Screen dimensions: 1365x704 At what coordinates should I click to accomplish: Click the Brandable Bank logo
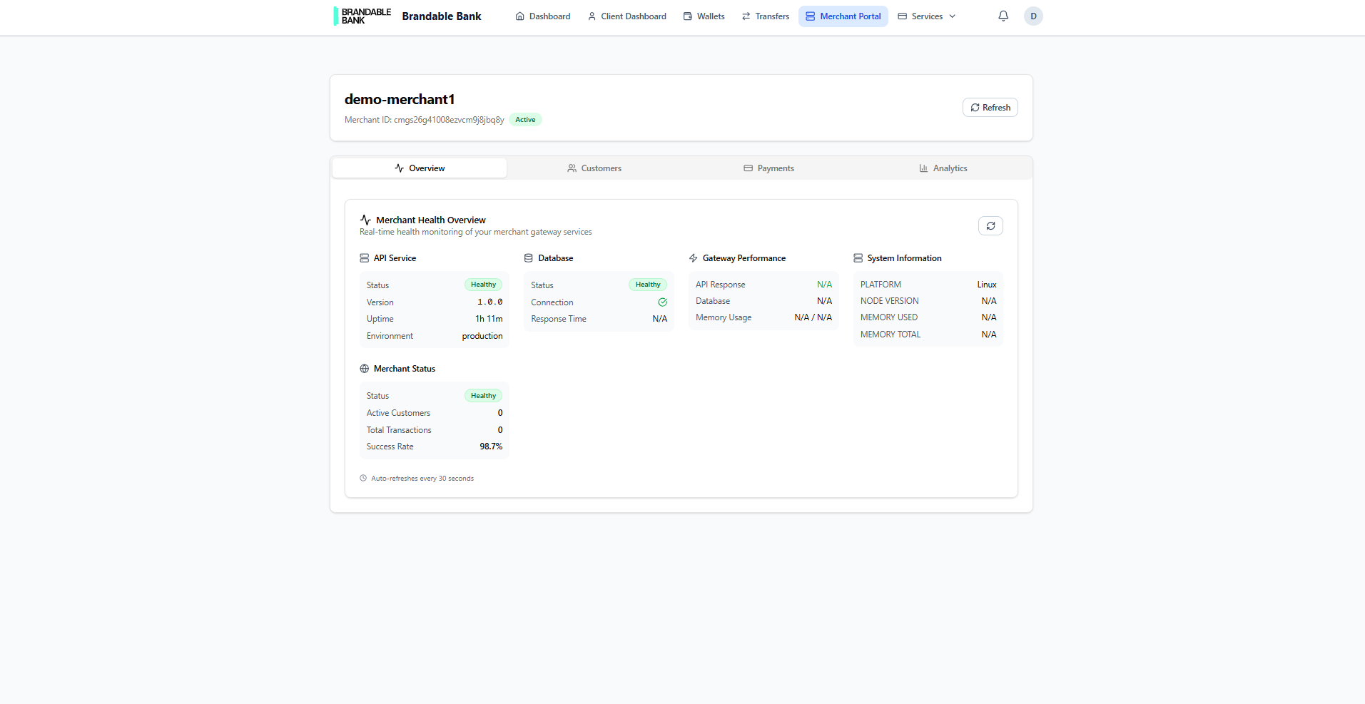[362, 16]
